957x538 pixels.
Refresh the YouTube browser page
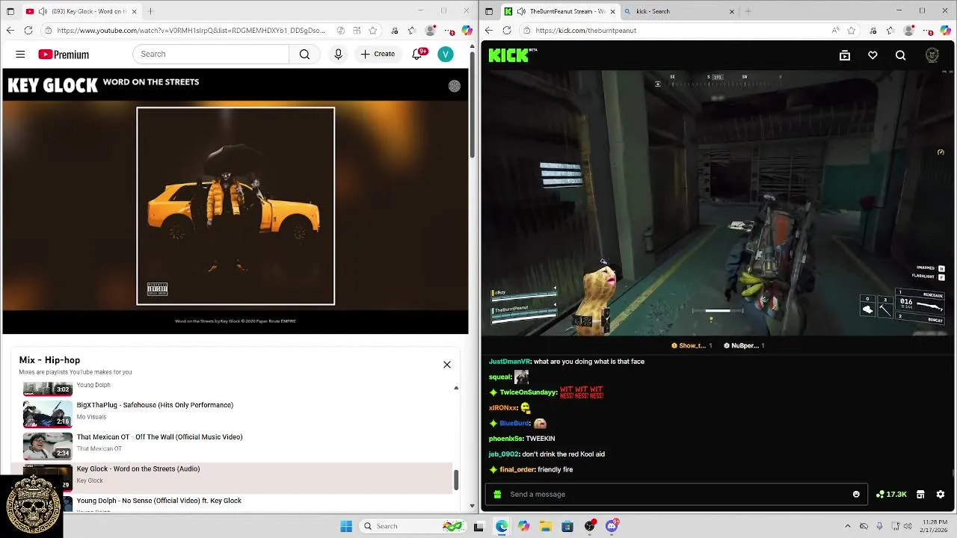pos(28,31)
